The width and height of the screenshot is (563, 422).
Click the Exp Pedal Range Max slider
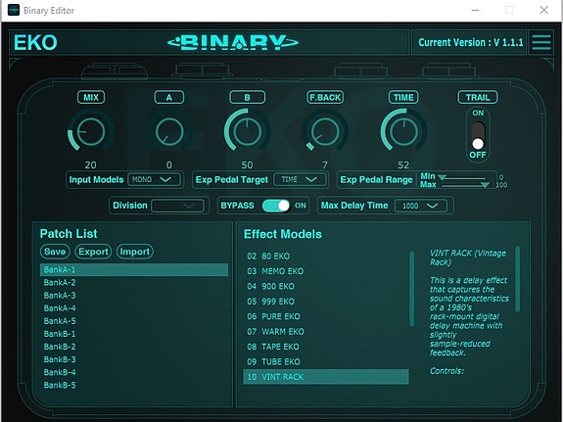[465, 185]
